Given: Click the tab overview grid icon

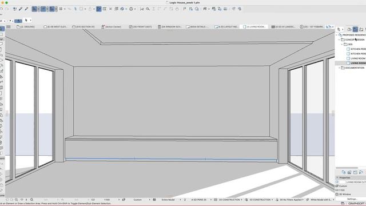Looking at the screenshot, I should tap(8, 27).
